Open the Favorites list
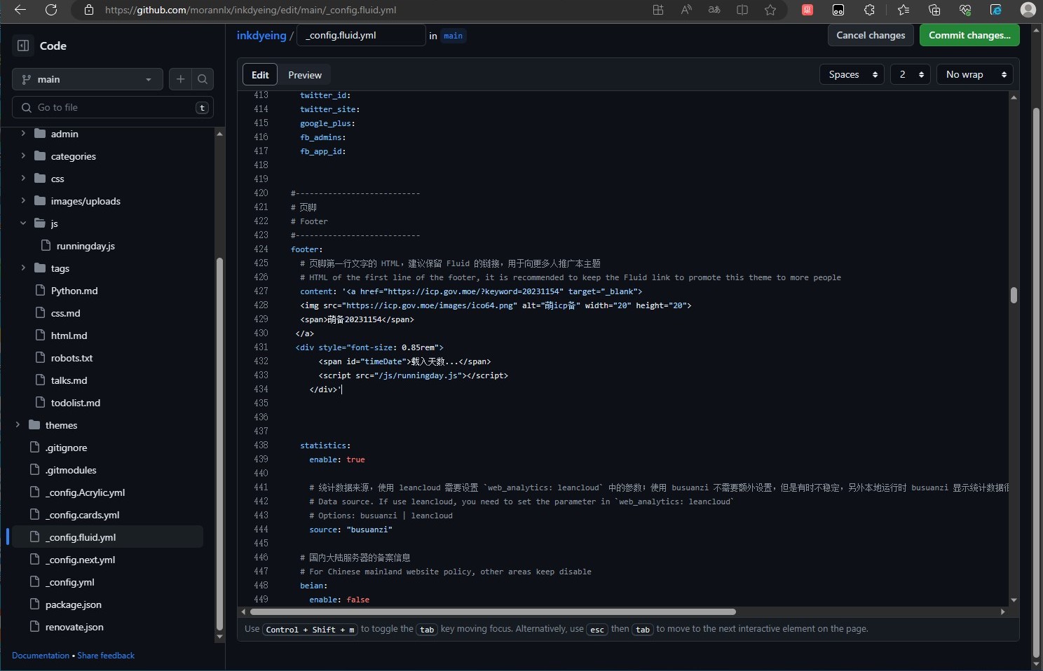Viewport: 1043px width, 671px height. tap(904, 10)
